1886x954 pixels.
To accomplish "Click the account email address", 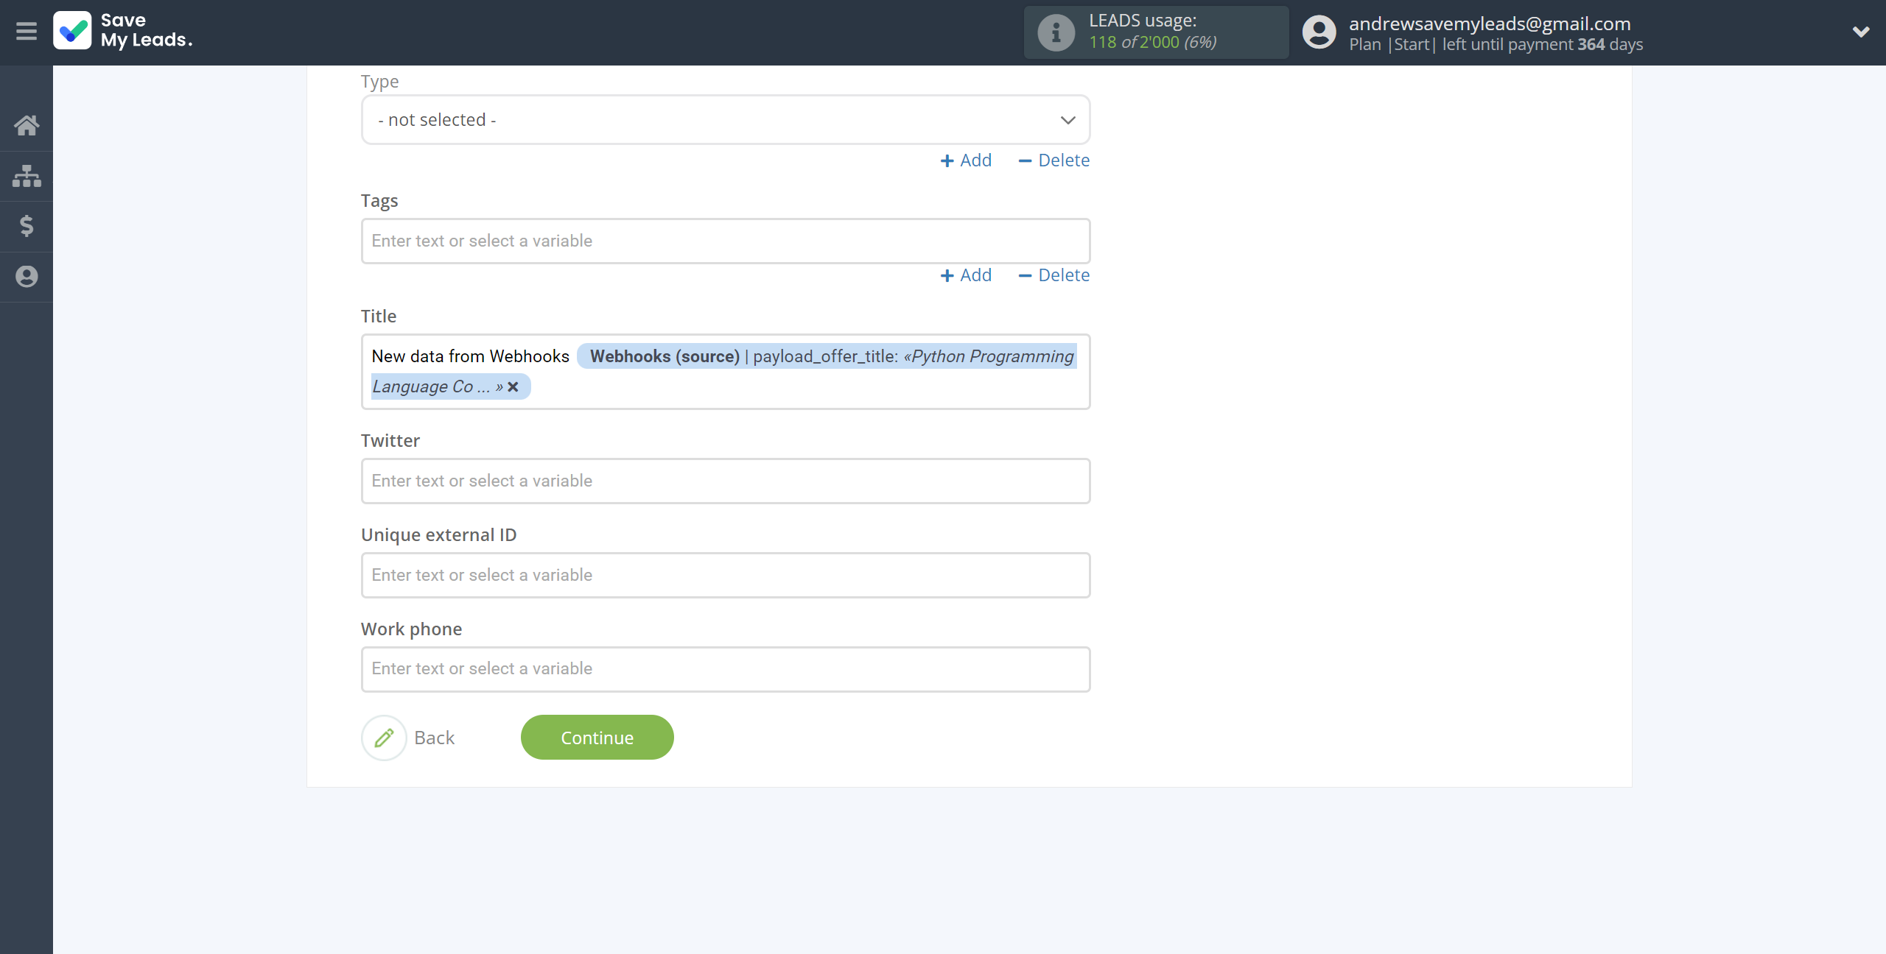I will [1490, 24].
